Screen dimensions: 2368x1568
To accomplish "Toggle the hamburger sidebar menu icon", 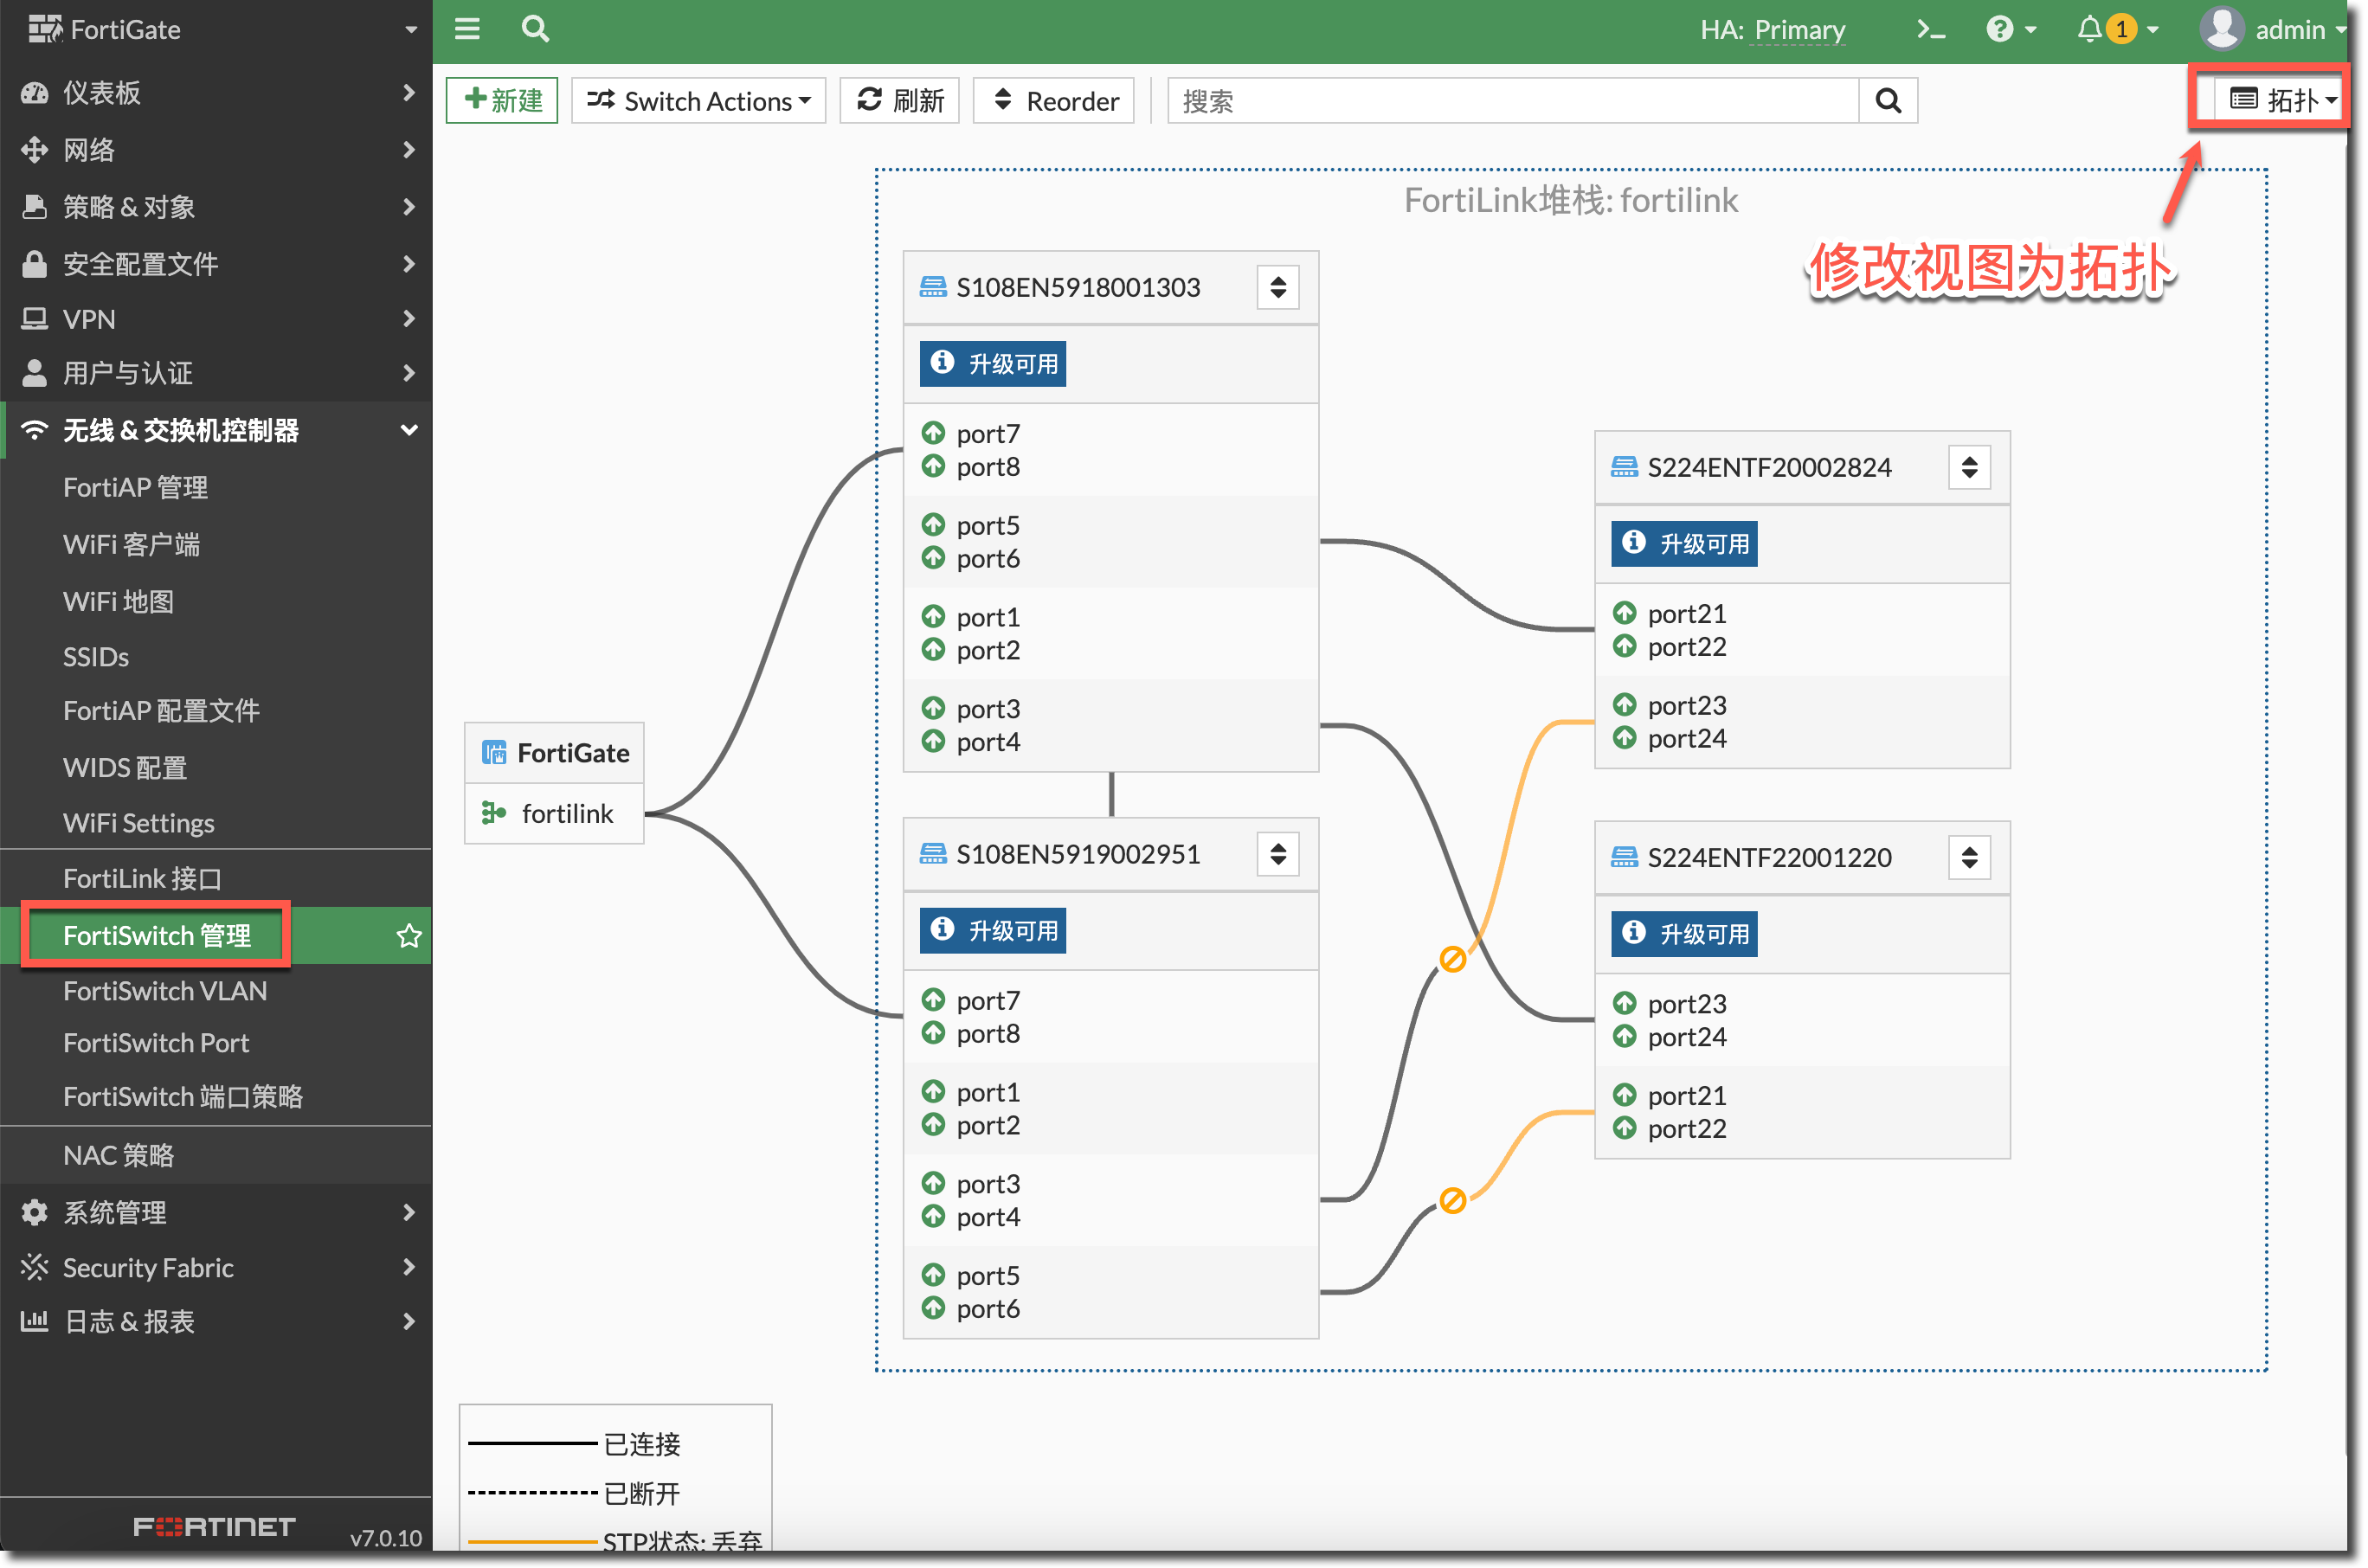I will click(467, 30).
